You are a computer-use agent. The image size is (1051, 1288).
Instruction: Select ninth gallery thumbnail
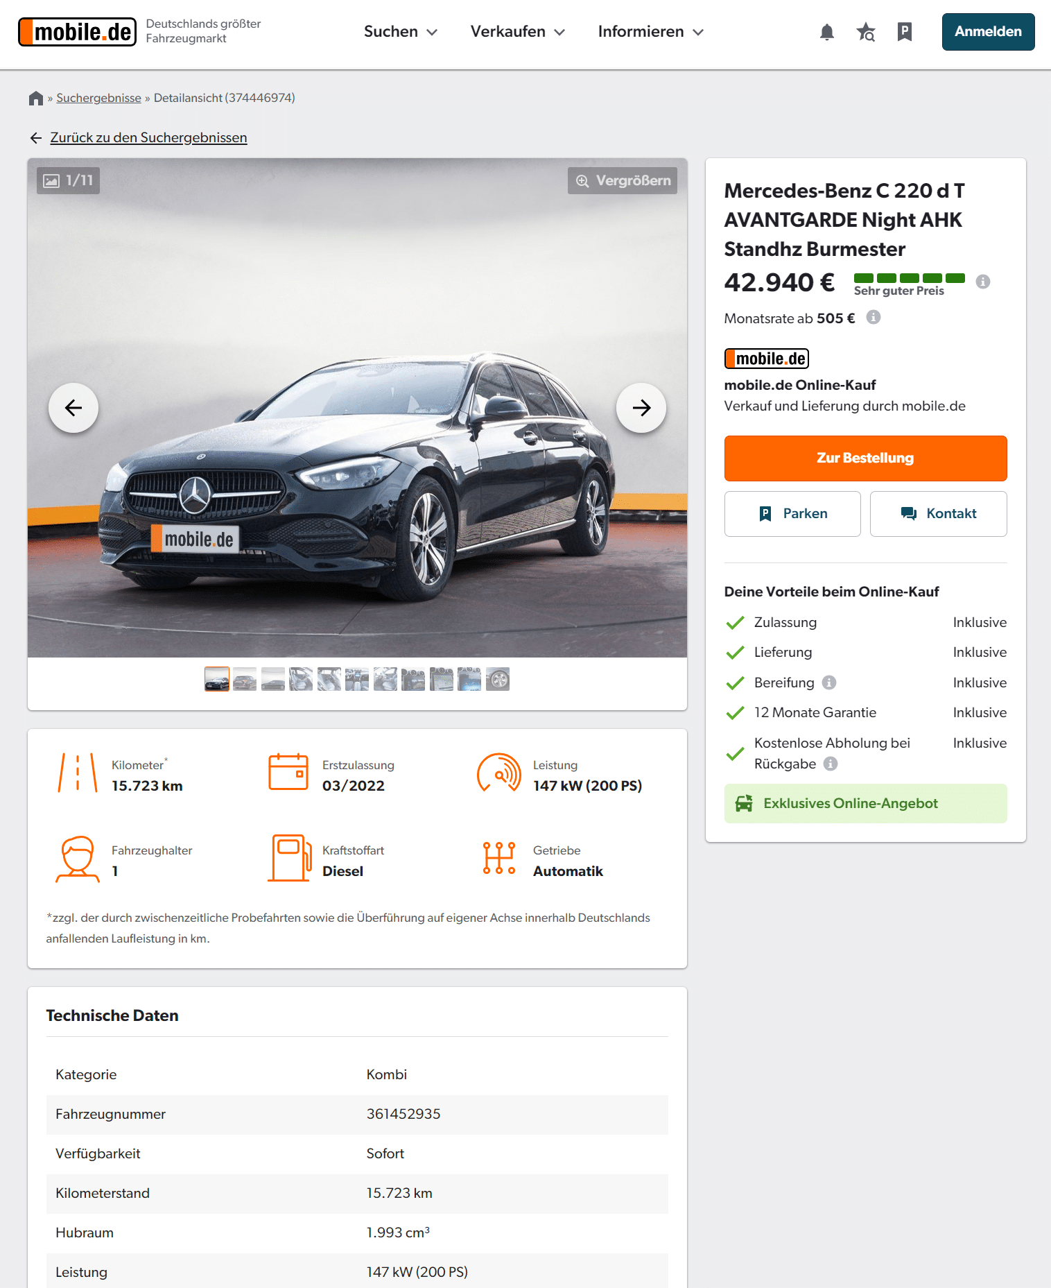(442, 679)
